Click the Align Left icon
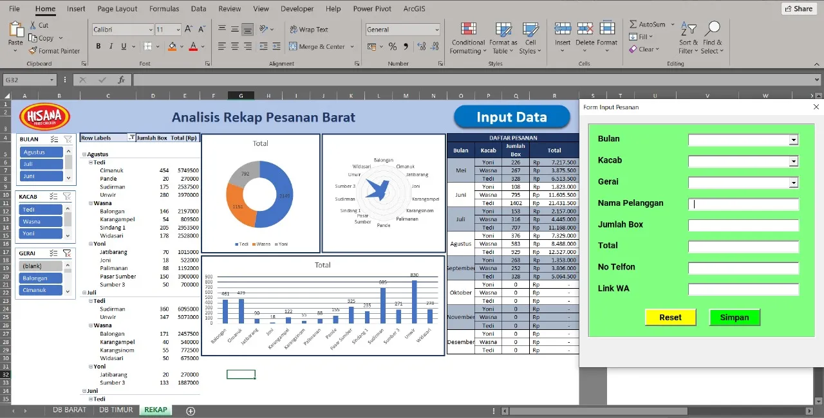824x418 pixels. [222, 46]
